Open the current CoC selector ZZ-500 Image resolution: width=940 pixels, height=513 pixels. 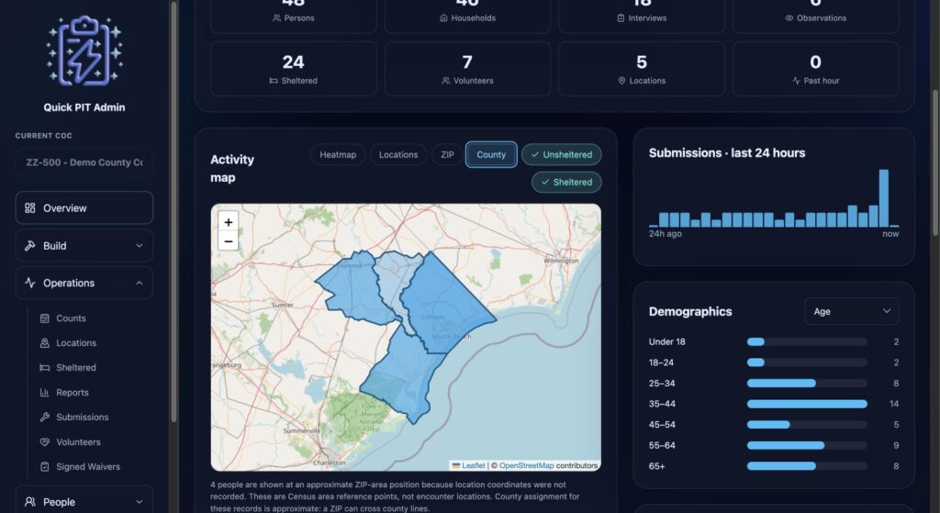click(x=84, y=162)
